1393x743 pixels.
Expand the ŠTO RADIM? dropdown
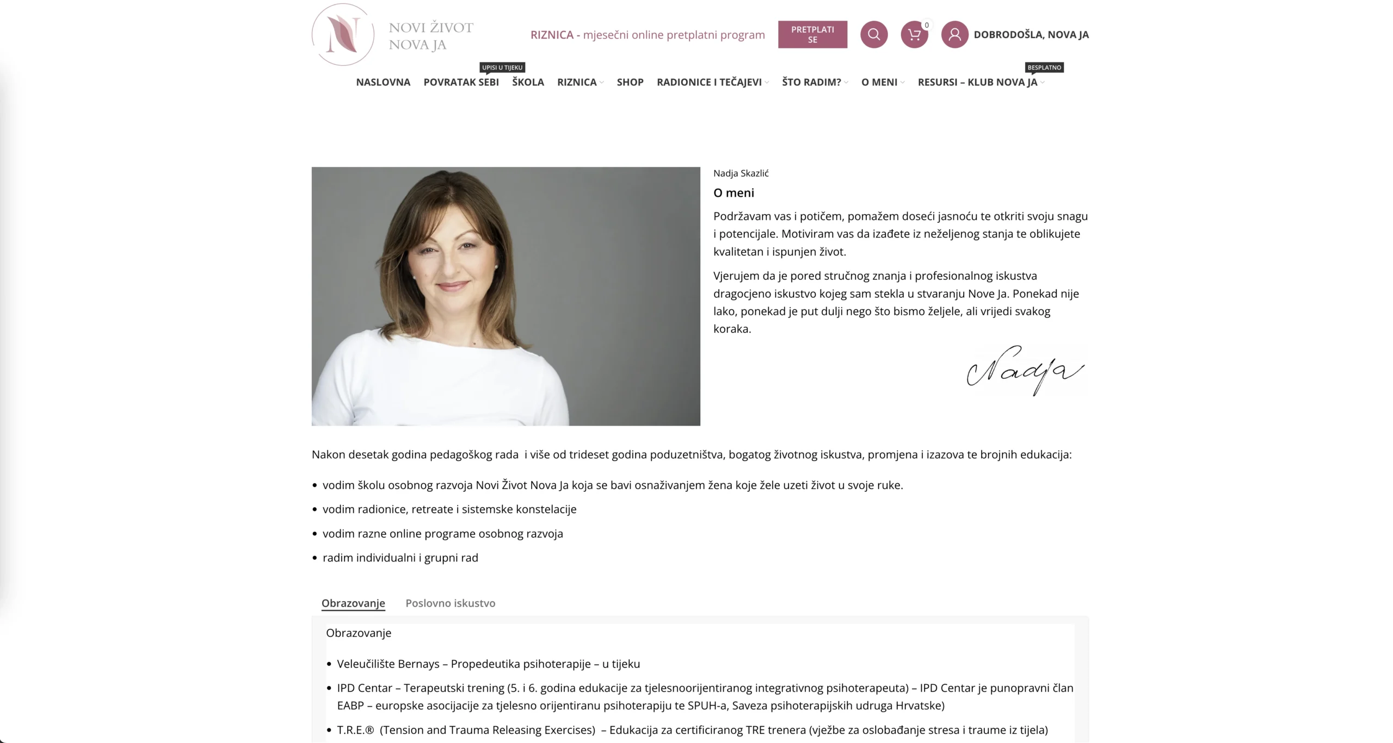[x=815, y=82]
